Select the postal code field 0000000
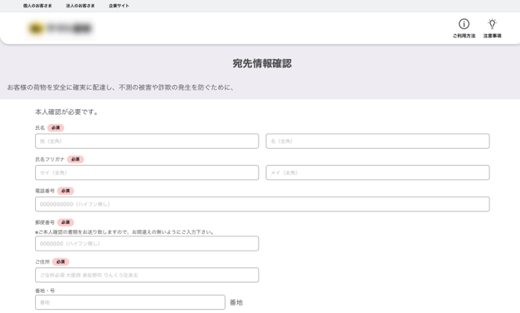The width and height of the screenshot is (520, 313). pyautogui.click(x=147, y=244)
